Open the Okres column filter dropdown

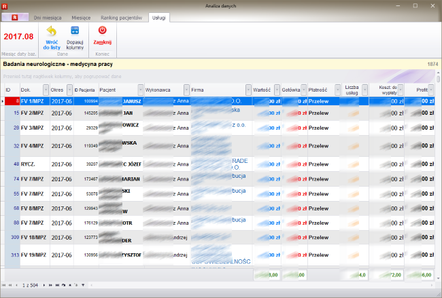pos(69,90)
